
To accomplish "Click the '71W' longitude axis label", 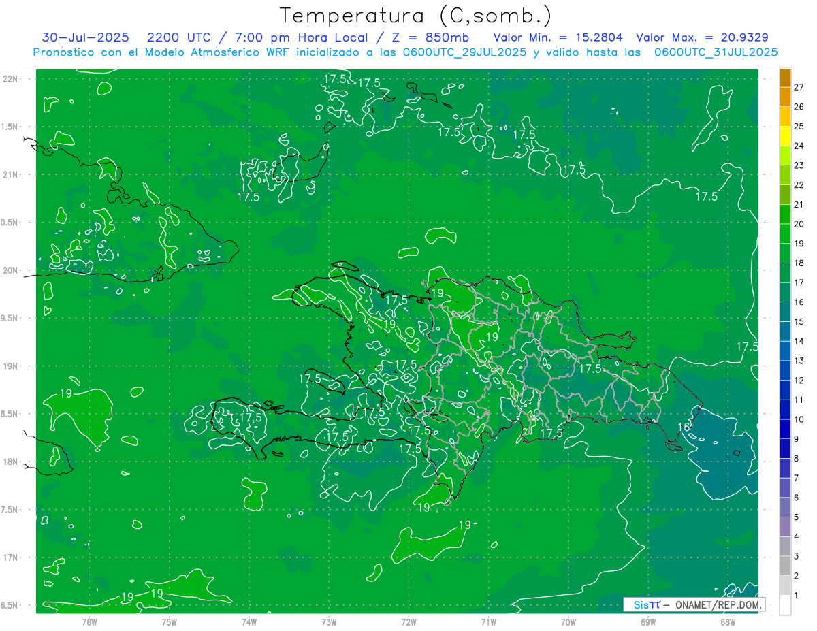I will (488, 621).
